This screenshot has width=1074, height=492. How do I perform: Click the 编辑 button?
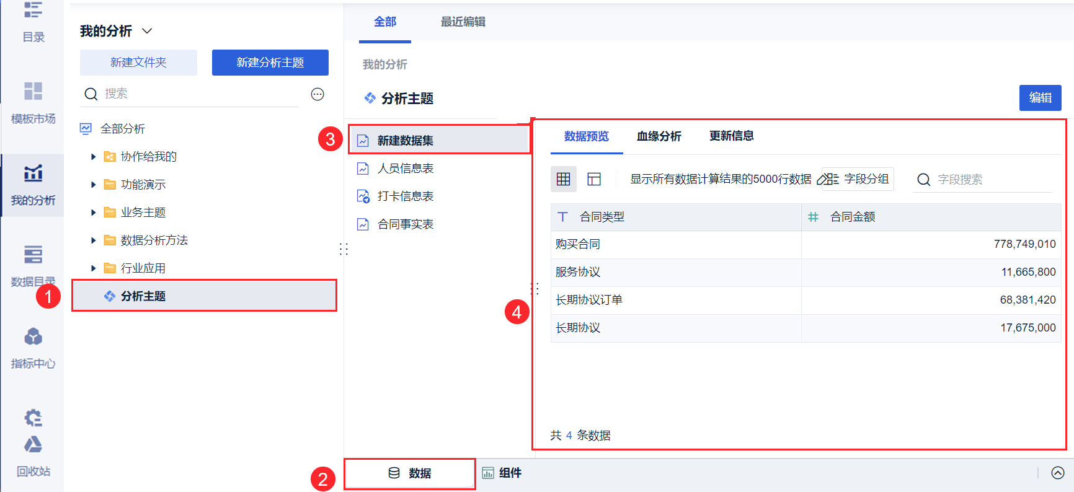[1040, 98]
